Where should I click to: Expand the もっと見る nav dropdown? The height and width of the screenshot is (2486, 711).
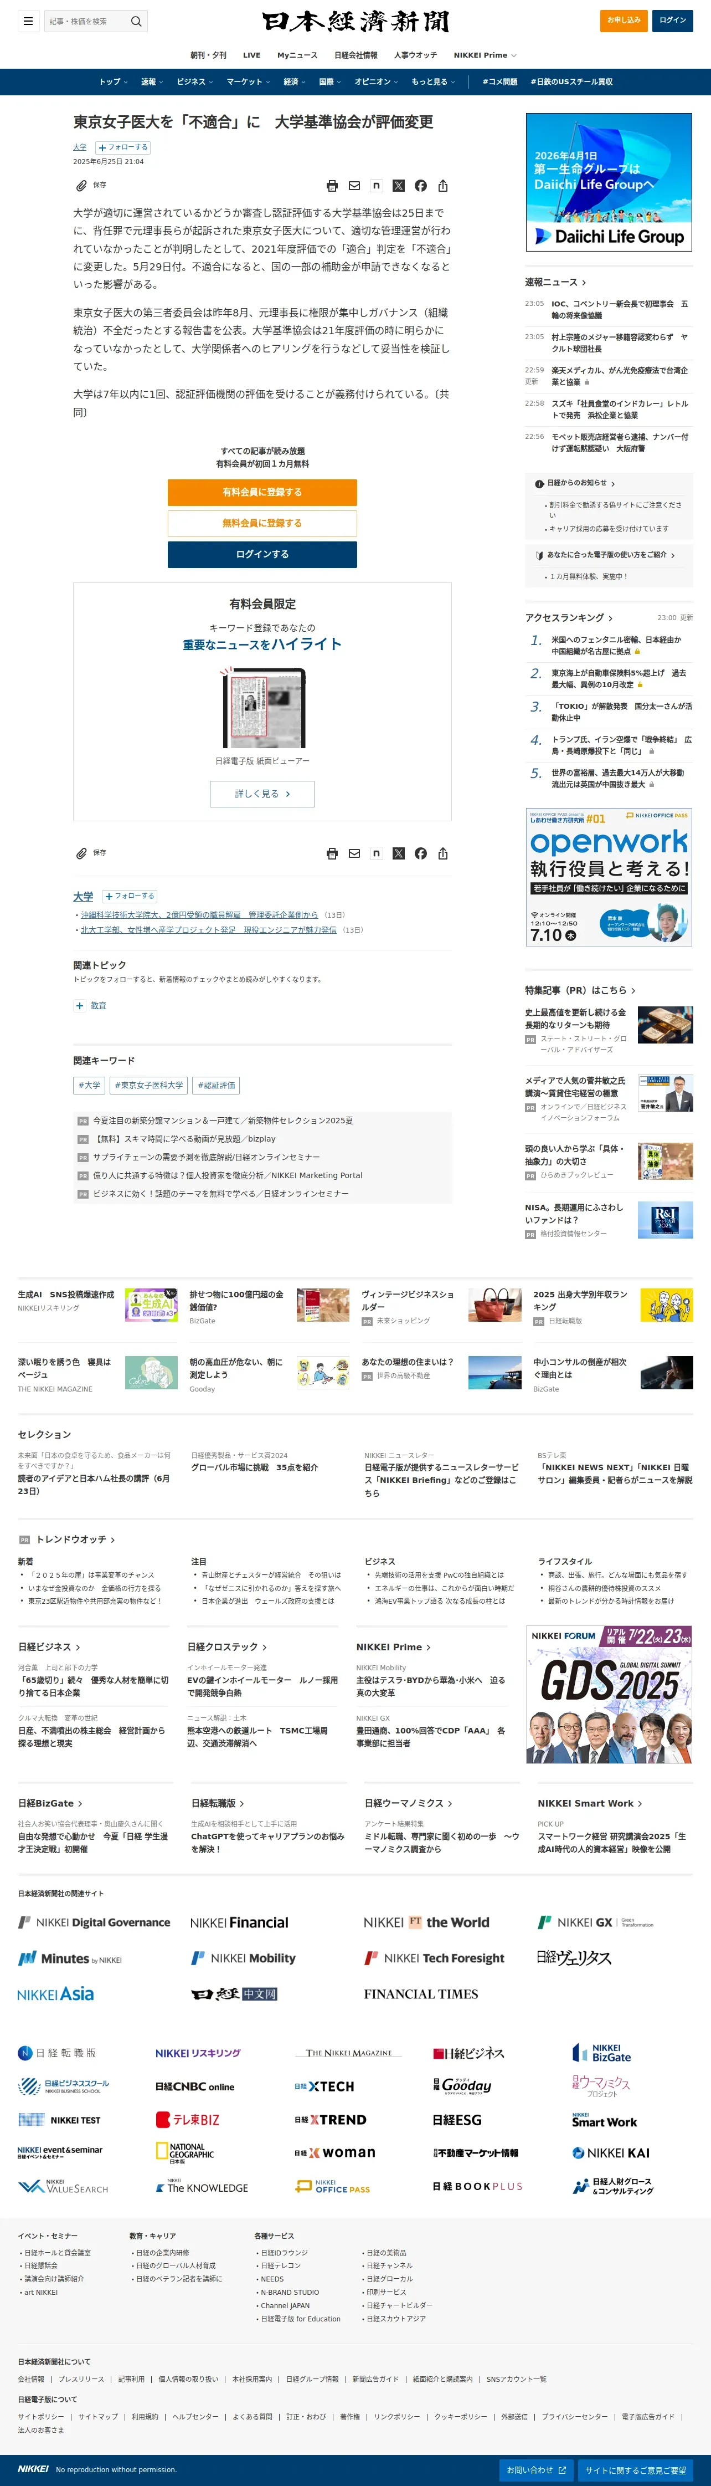click(x=433, y=82)
